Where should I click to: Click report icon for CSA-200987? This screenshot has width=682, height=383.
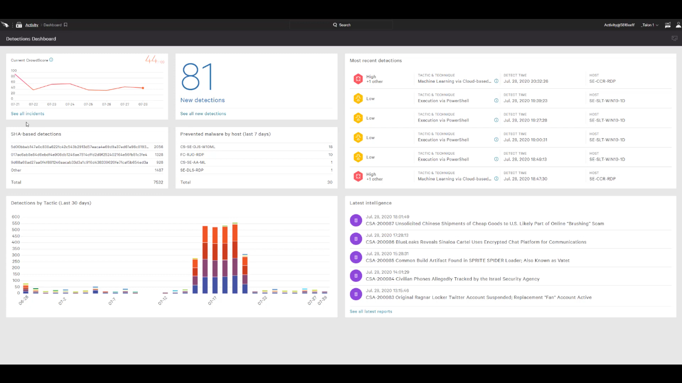pyautogui.click(x=355, y=220)
